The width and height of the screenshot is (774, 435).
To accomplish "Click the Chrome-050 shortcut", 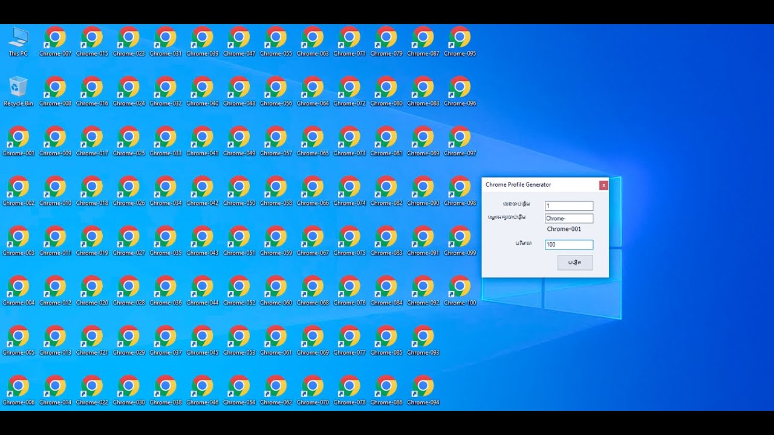I will (x=239, y=192).
